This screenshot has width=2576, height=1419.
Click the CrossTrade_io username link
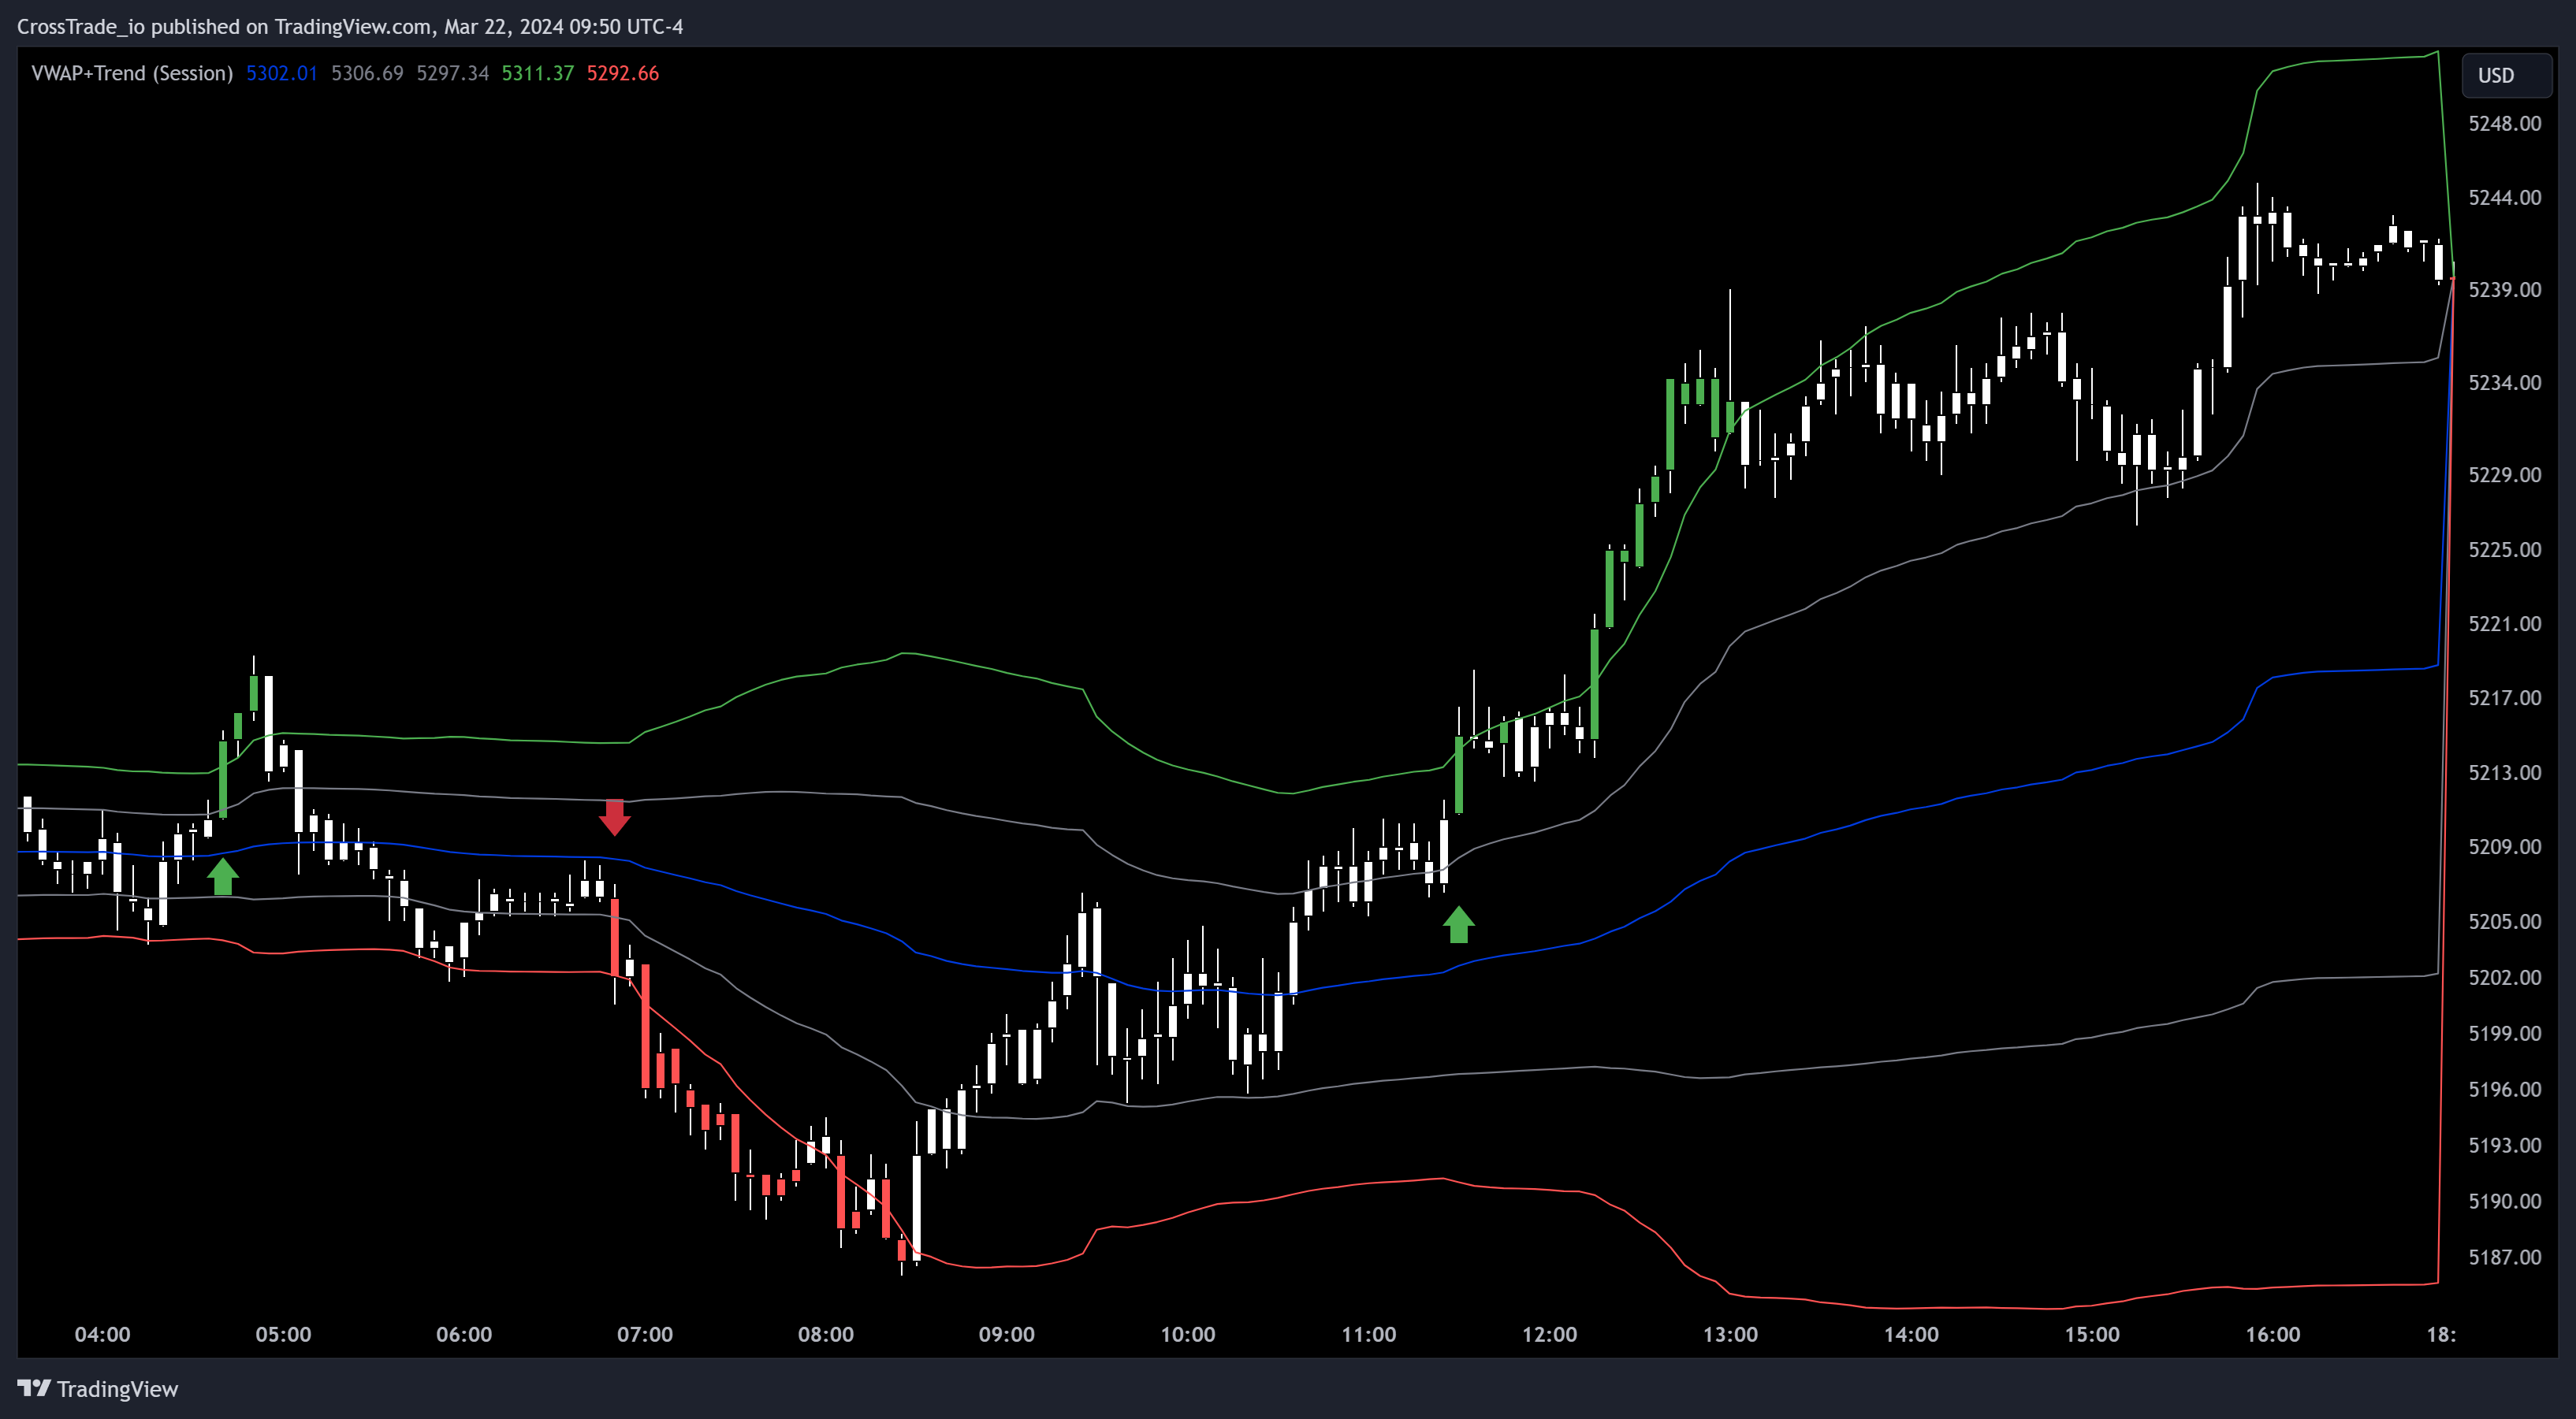75,26
